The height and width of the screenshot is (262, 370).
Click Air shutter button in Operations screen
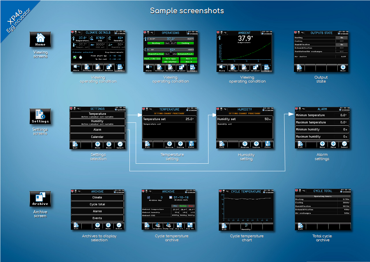[x=171, y=62]
